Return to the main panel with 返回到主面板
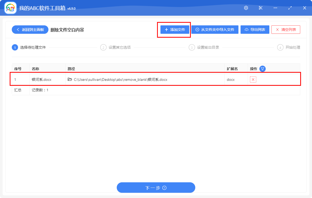Viewport: 312px width, 198px height. click(30, 30)
